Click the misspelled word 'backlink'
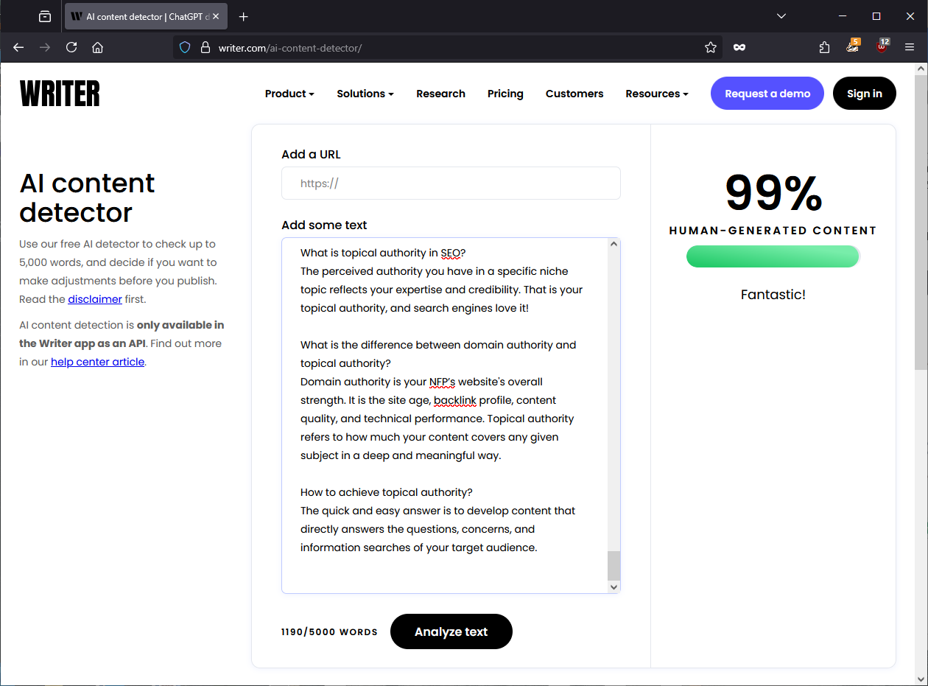Viewport: 928px width, 686px height. (455, 400)
